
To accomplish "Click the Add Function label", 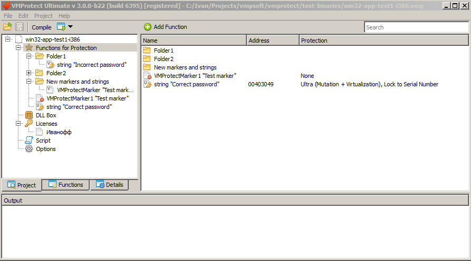I will tap(170, 27).
